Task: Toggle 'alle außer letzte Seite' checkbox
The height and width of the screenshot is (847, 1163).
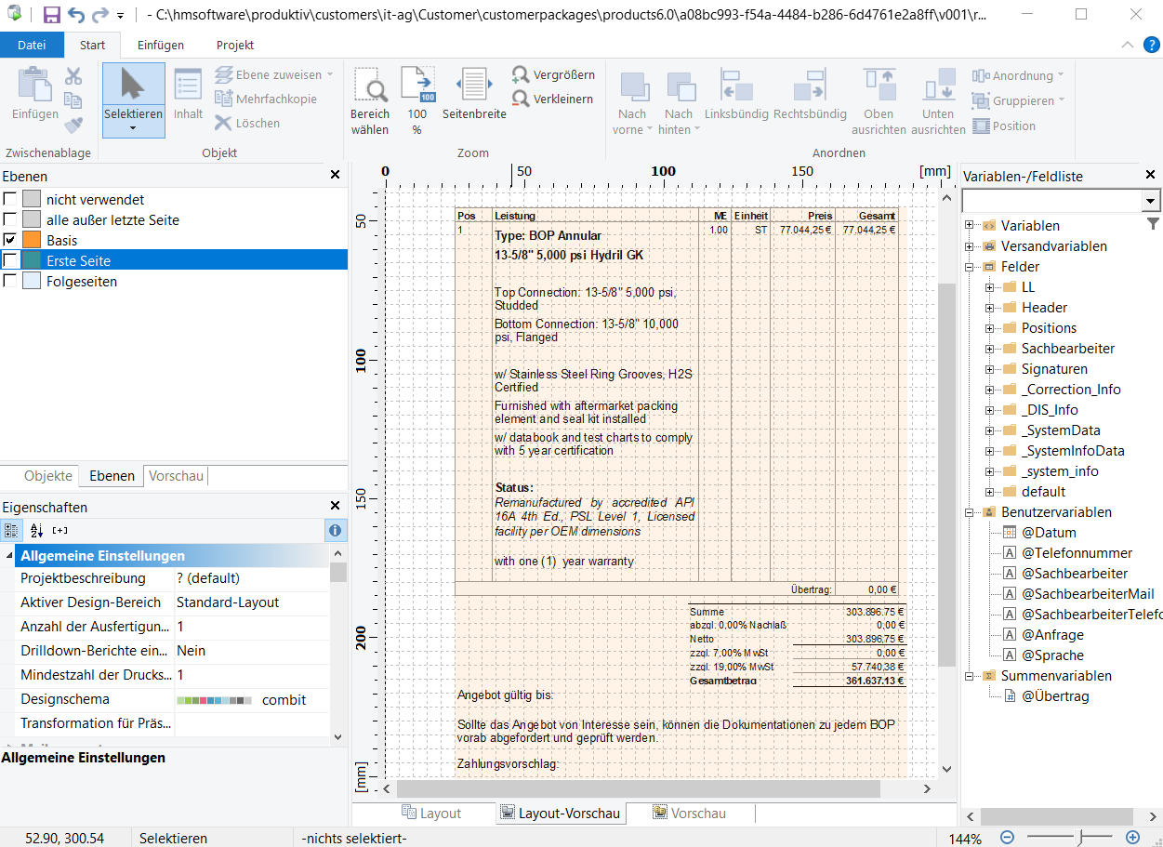Action: tap(10, 219)
